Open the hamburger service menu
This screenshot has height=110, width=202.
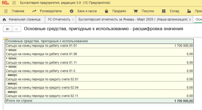pos(14,3)
